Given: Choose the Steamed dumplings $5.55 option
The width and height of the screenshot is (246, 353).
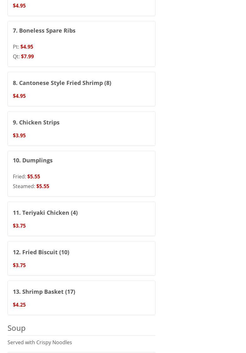Looking at the screenshot, I should (43, 186).
